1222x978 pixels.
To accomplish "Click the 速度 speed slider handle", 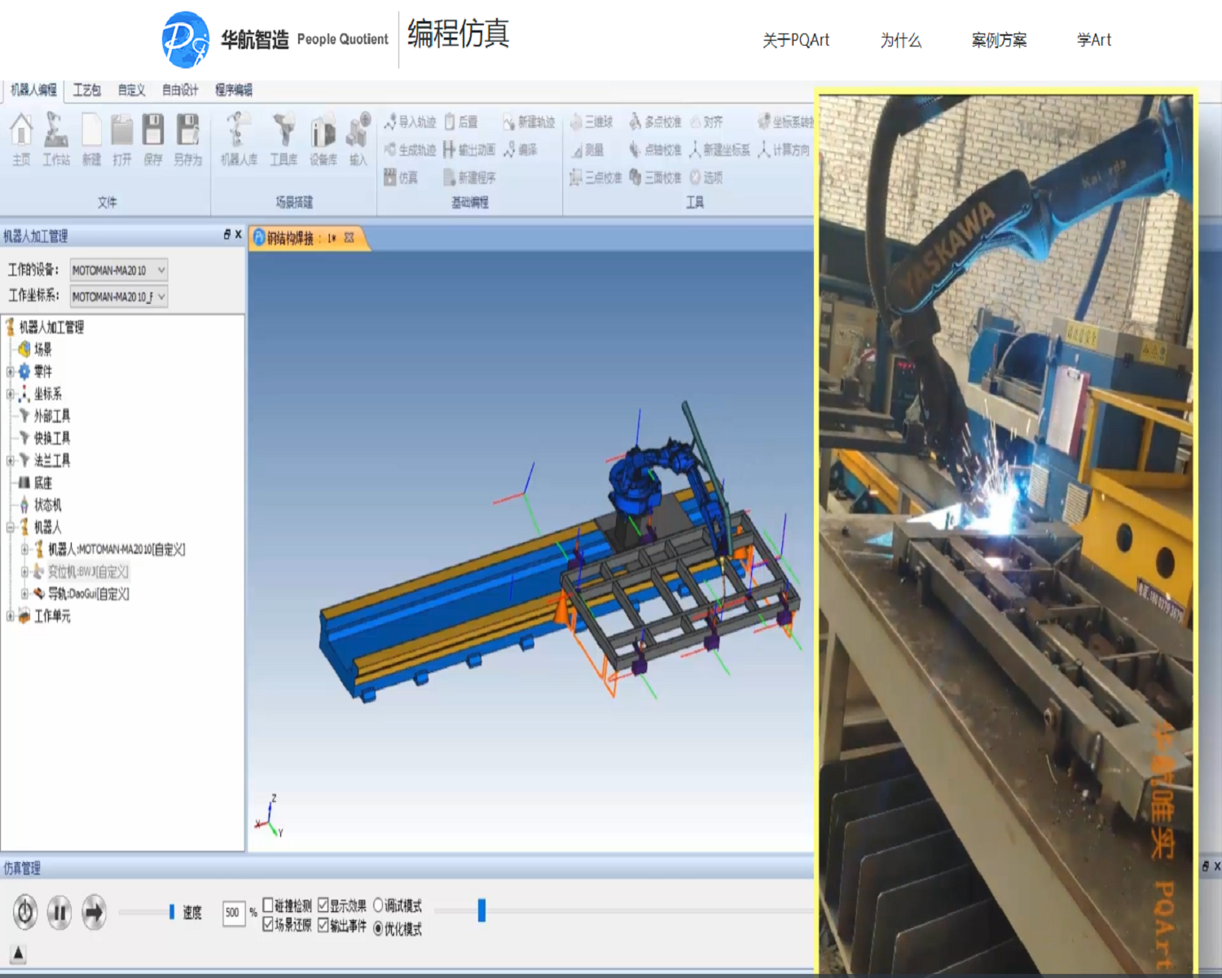I will (x=172, y=911).
